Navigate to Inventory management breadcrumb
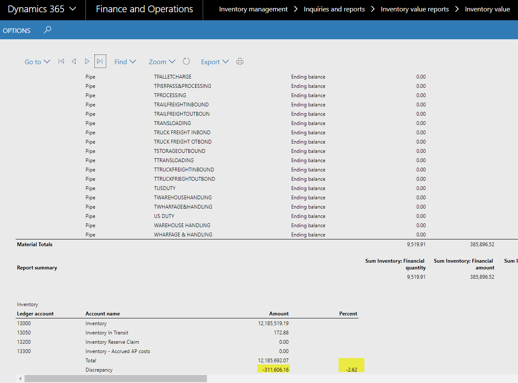 click(x=253, y=9)
